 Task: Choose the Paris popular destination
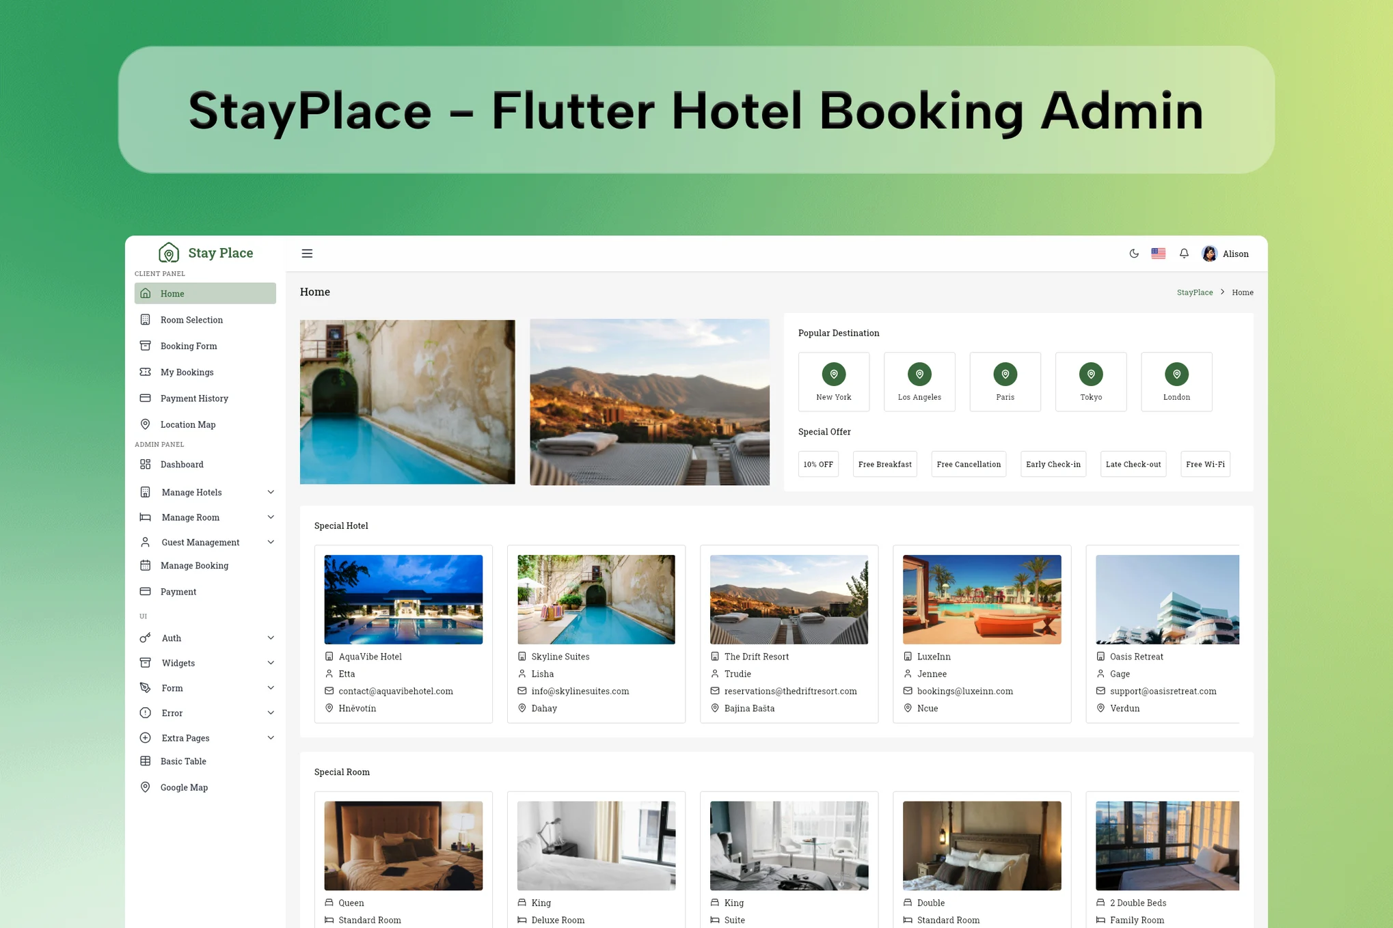coord(1005,381)
